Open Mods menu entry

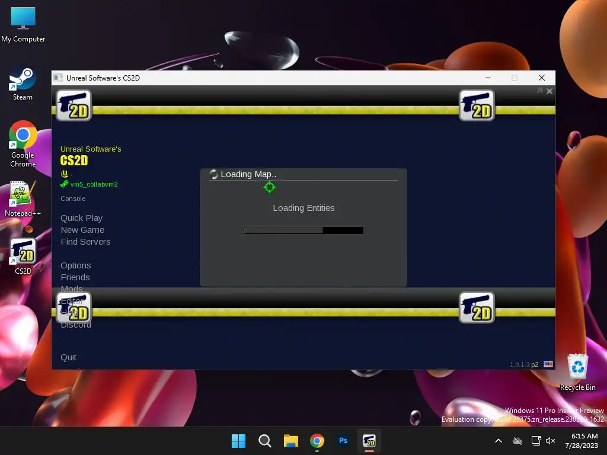coord(72,289)
